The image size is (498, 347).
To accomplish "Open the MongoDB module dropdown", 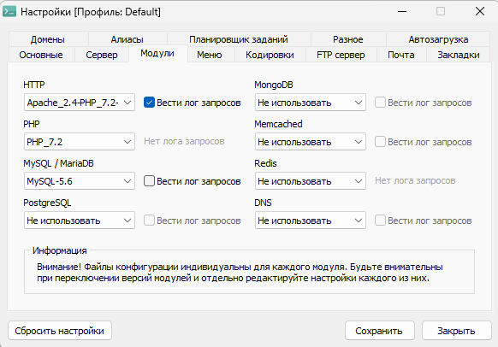I will click(311, 103).
